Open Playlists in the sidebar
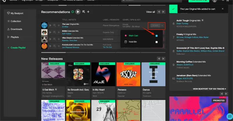 pos(13,37)
